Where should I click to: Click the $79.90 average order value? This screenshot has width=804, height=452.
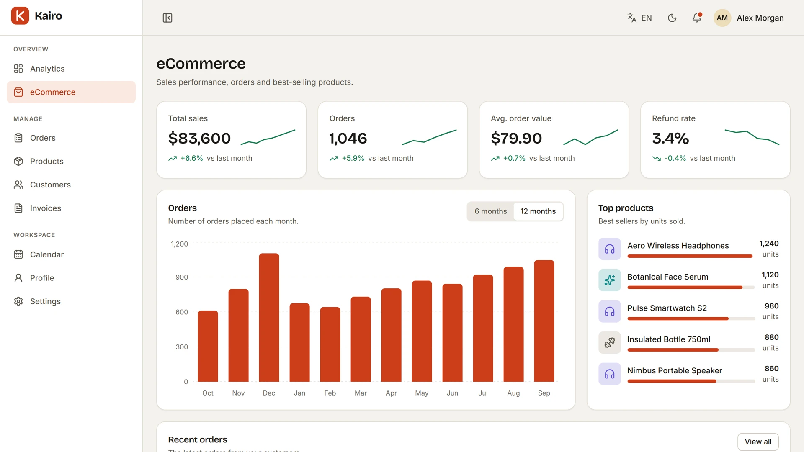tap(516, 139)
